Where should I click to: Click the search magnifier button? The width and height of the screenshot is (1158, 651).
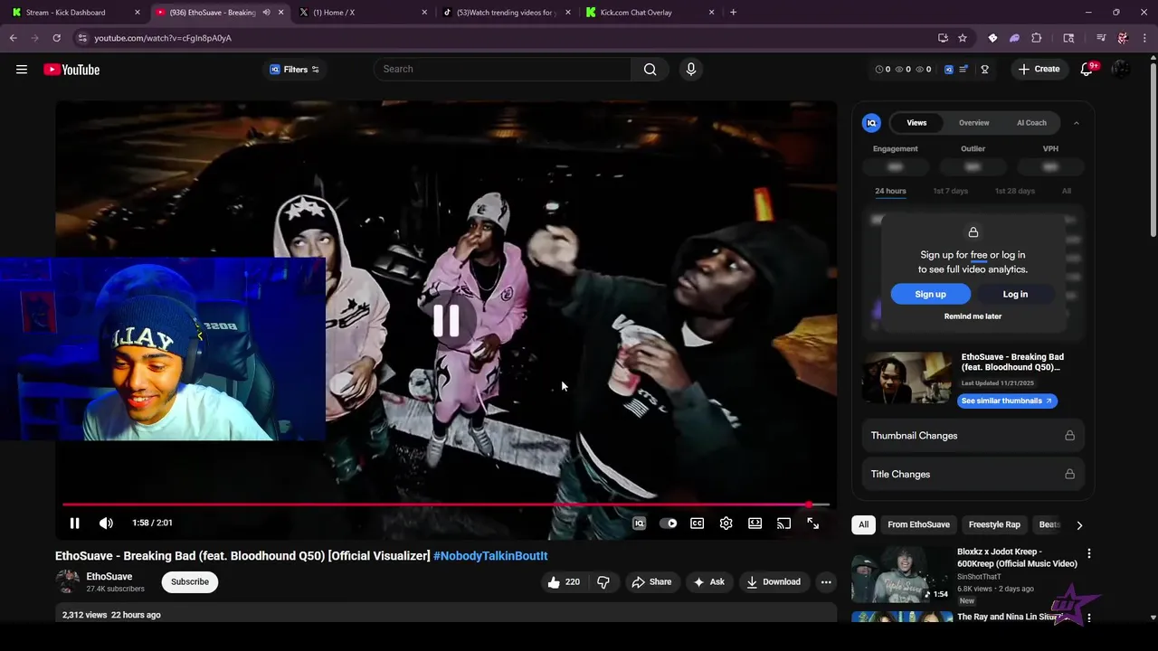pyautogui.click(x=650, y=70)
